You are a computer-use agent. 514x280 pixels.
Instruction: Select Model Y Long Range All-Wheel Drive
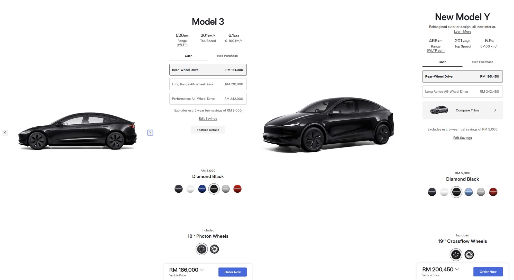pos(462,92)
